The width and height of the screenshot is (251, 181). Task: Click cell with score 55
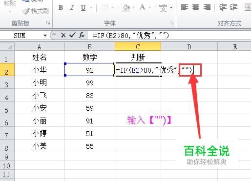[x=90, y=146]
